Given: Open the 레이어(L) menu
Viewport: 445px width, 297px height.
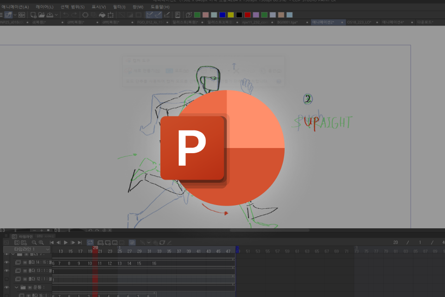Looking at the screenshot, I should click(x=44, y=7).
